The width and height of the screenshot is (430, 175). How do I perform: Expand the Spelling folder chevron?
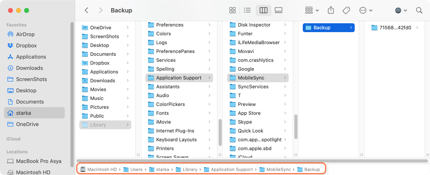209,69
